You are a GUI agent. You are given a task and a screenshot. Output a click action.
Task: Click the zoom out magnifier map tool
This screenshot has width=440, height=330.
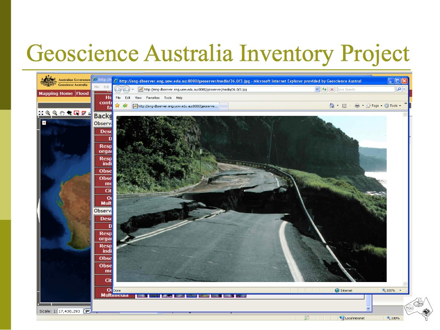point(55,113)
